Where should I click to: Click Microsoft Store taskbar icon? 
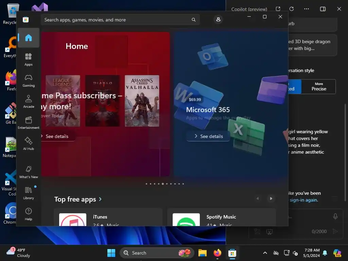[232, 253]
